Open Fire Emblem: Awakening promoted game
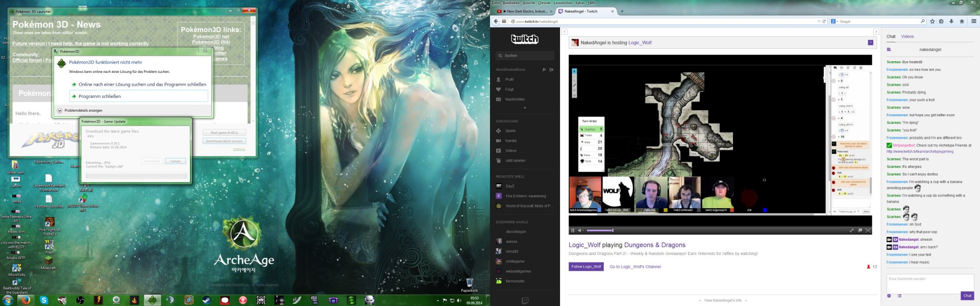This screenshot has height=306, width=980. point(526,196)
